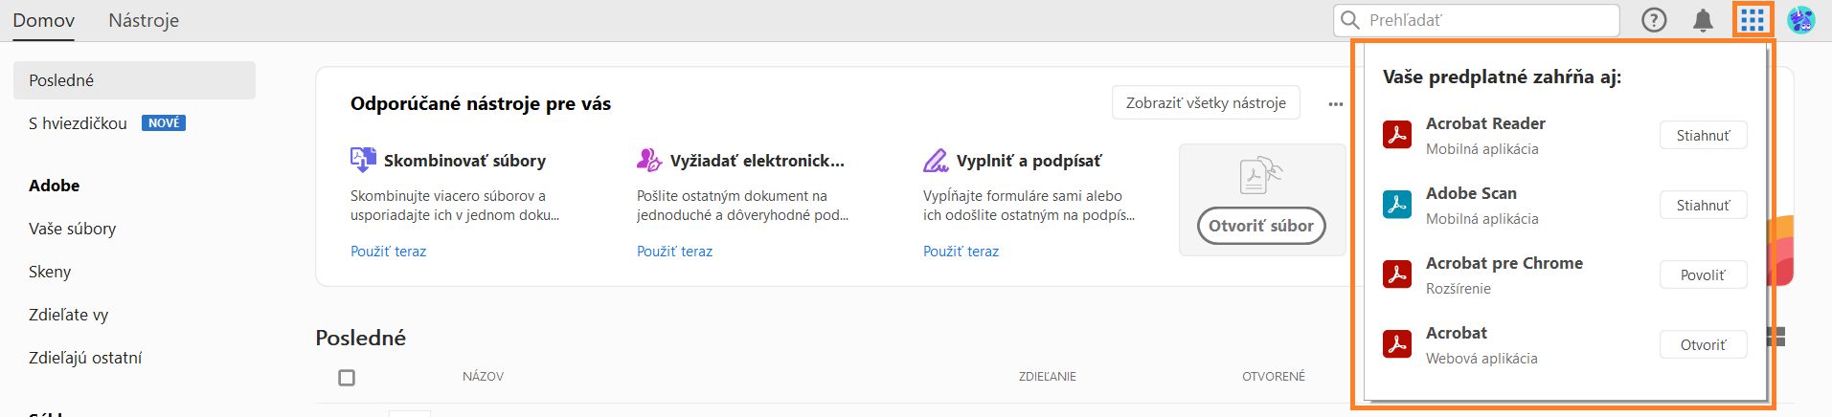Sort by the NÁZOV column header
This screenshot has width=1832, height=417.
tap(483, 377)
